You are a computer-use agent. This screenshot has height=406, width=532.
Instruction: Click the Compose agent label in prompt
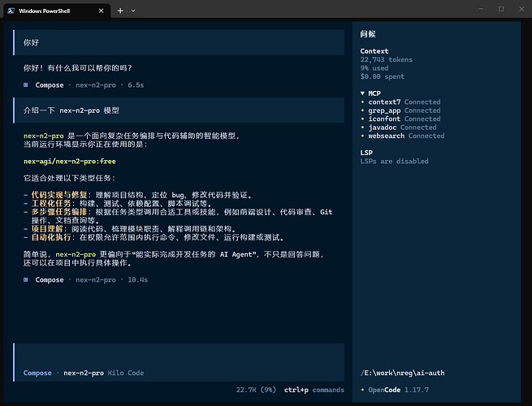[37, 373]
